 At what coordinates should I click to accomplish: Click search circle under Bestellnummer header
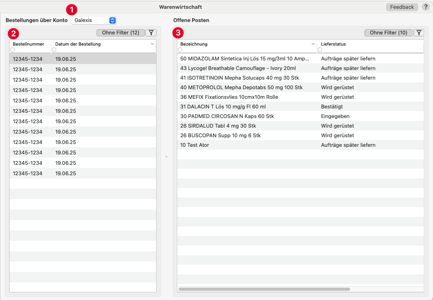coord(12,50)
